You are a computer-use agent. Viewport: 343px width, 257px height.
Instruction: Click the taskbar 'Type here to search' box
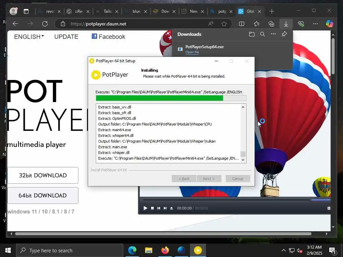[70, 250]
